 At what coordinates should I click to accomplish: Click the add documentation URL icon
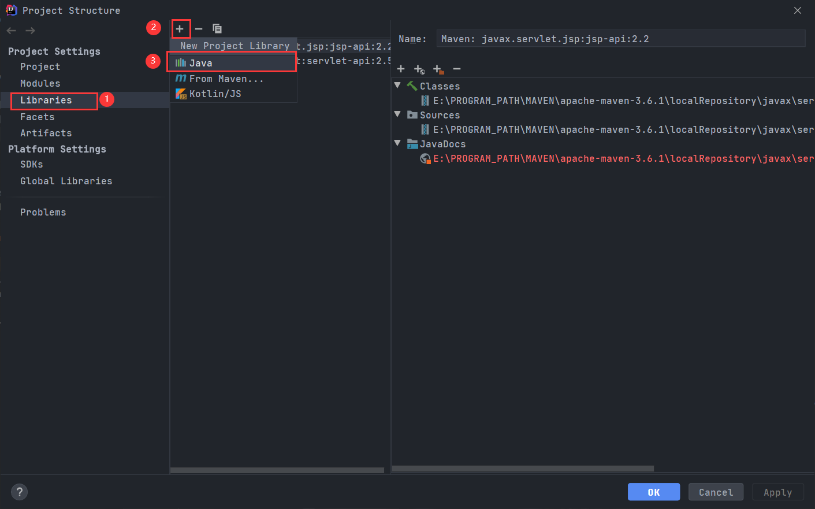point(419,69)
